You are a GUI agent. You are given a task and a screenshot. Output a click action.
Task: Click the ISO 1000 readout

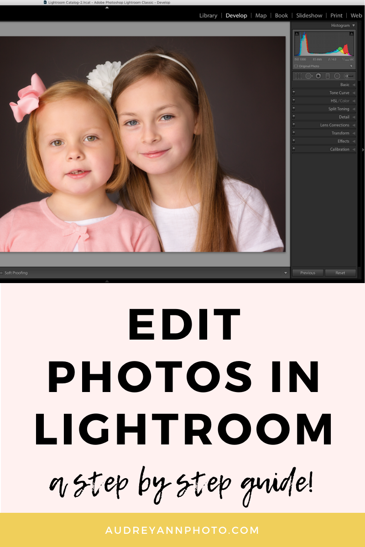[300, 59]
